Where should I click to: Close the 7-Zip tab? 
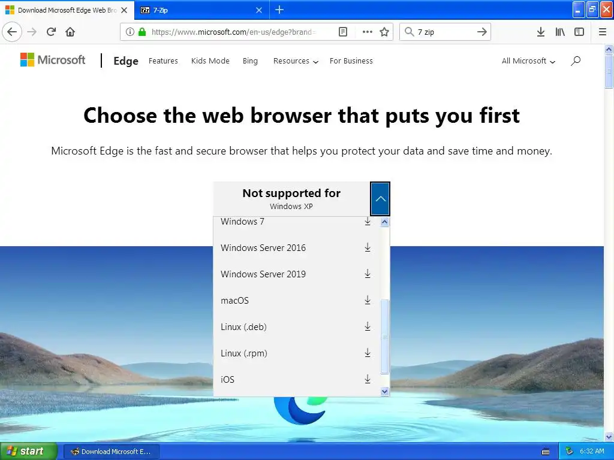point(259,10)
